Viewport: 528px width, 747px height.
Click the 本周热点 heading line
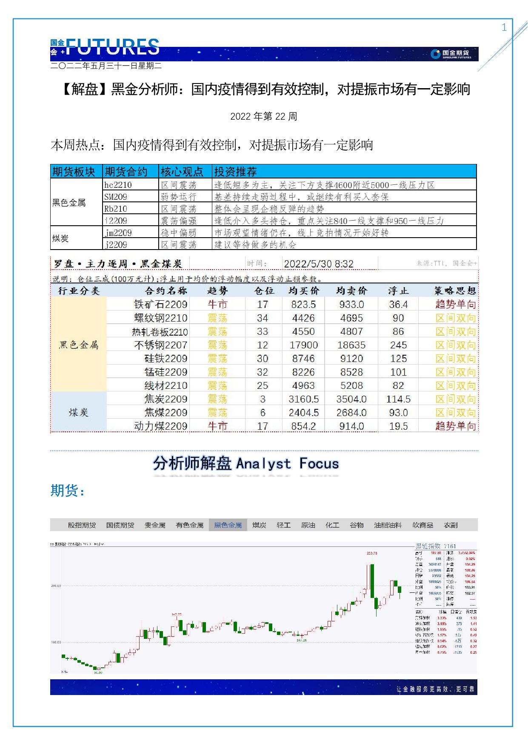[x=212, y=145]
